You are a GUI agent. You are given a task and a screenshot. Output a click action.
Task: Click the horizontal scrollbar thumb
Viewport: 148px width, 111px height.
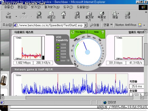[x=79, y=98]
